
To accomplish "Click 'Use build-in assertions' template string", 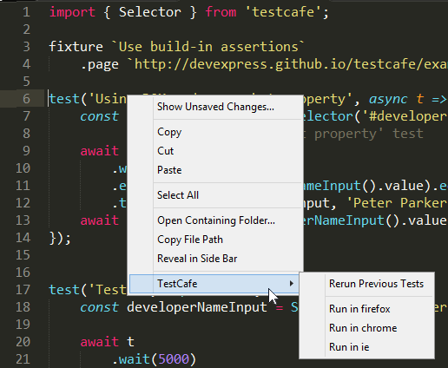I will [208, 47].
